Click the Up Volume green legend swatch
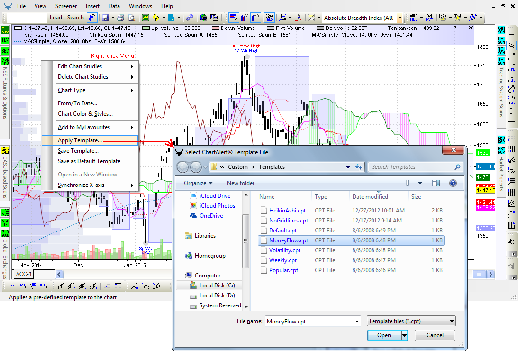Image resolution: width=518 pixels, height=351 pixels. coord(146,28)
